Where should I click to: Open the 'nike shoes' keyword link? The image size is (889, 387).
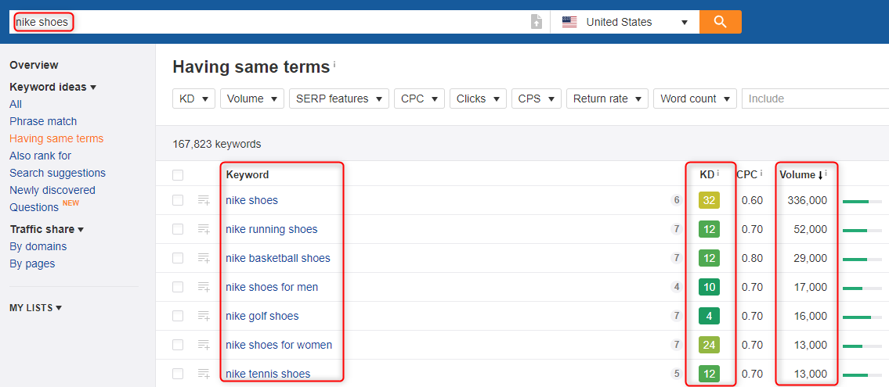pyautogui.click(x=251, y=200)
